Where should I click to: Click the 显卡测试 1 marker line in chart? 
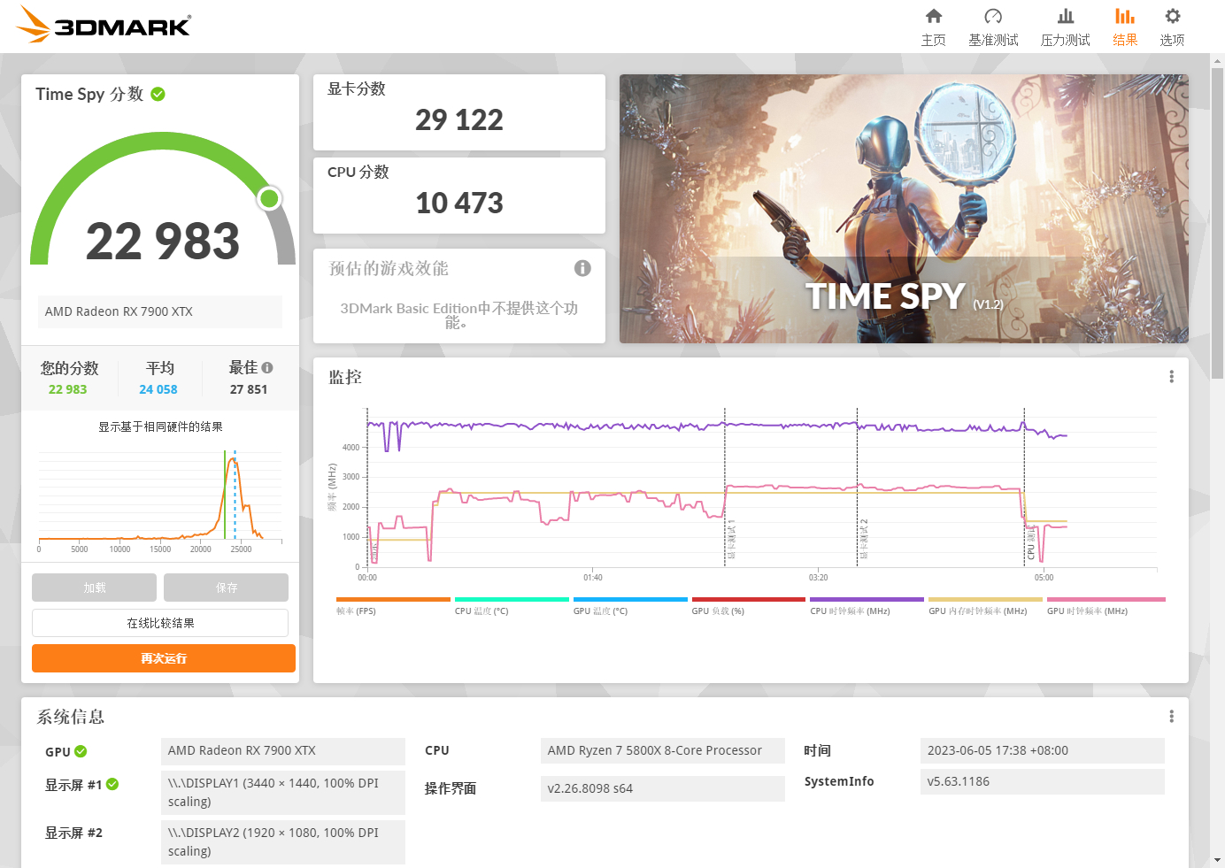point(725,487)
